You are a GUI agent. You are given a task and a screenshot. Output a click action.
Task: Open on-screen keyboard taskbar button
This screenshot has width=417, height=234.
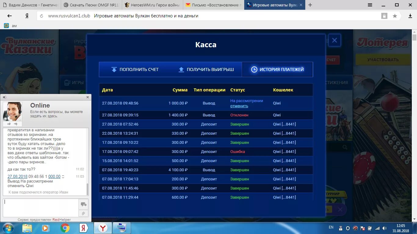(122, 228)
